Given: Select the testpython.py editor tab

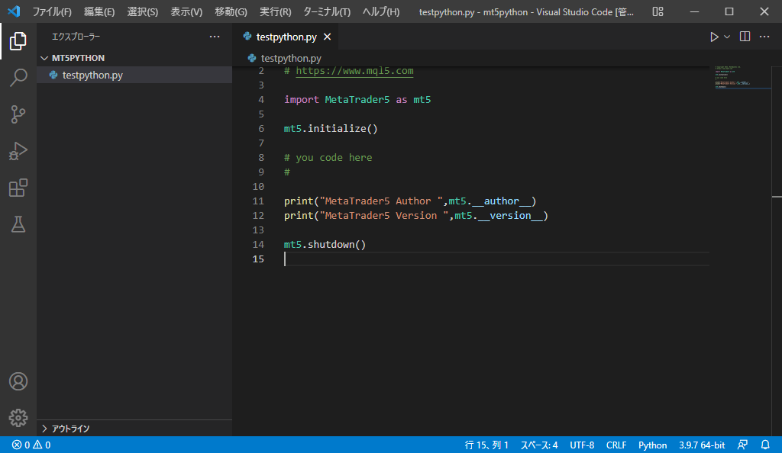Looking at the screenshot, I should (x=286, y=37).
